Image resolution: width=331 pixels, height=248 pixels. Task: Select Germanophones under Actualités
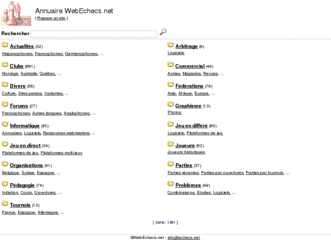coord(81,54)
